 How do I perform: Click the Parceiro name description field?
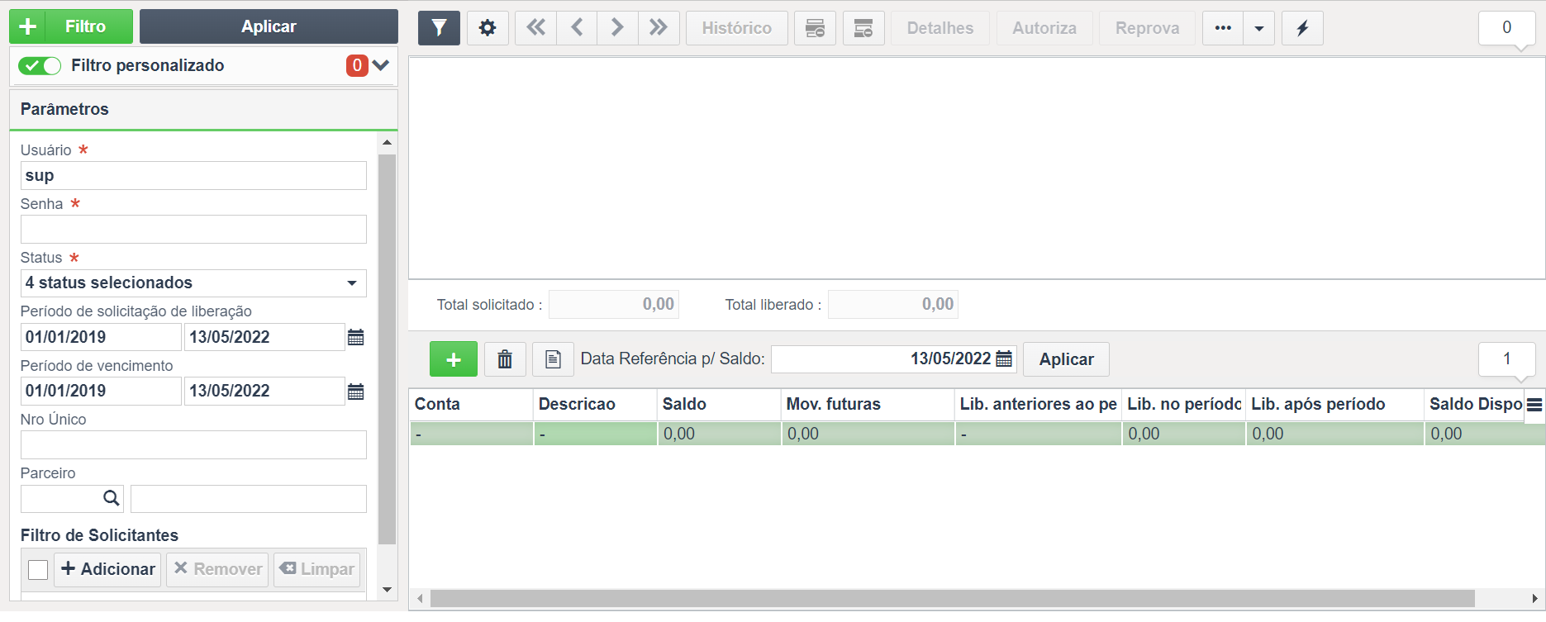[249, 499]
